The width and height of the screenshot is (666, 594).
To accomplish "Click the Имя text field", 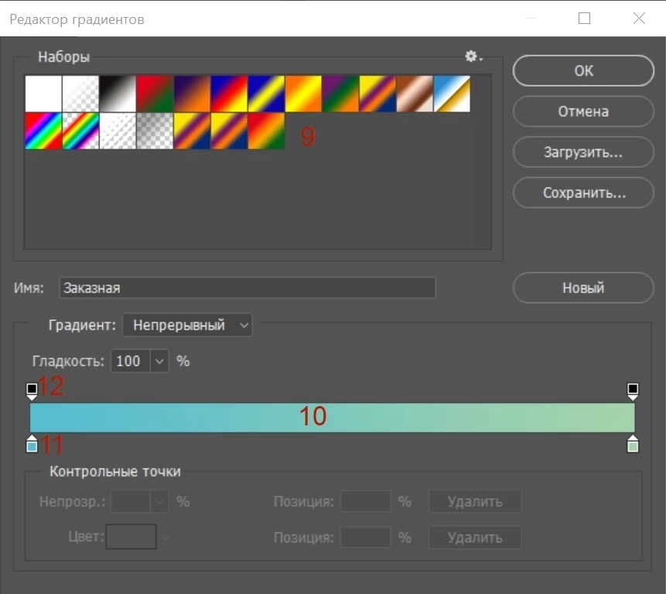I will 247,288.
